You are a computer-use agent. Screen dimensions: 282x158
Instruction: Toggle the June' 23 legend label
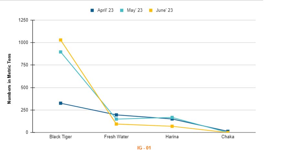coord(164,10)
